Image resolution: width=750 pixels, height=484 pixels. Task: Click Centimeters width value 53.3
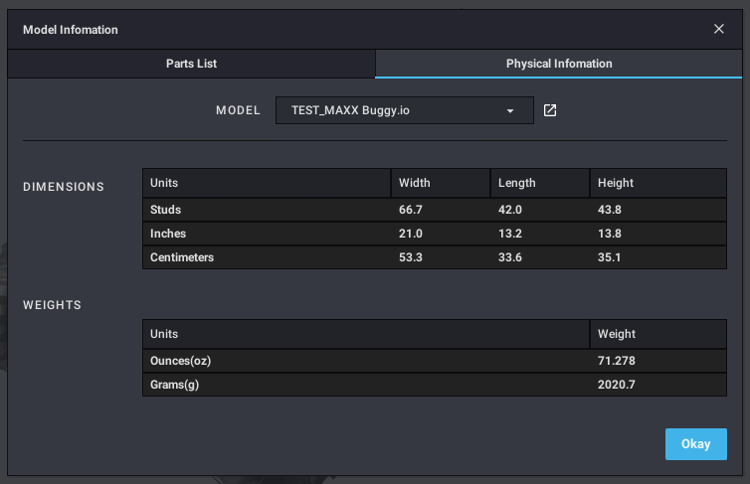coord(411,257)
